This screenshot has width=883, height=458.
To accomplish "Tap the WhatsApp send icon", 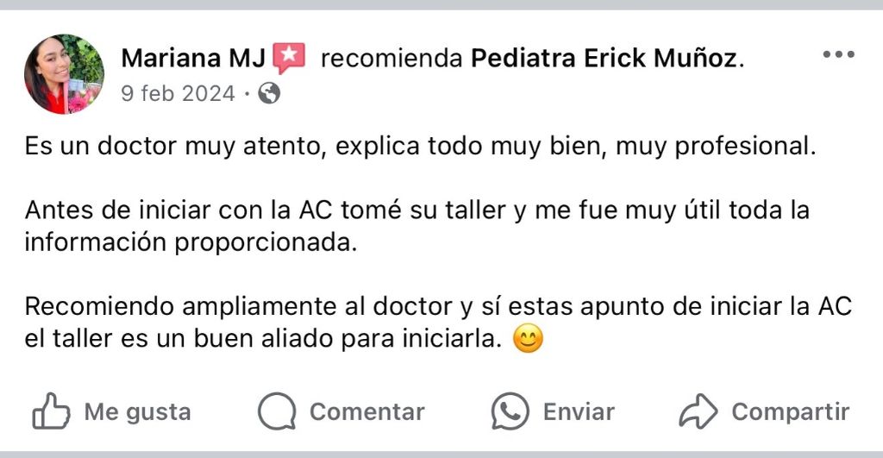I will (x=510, y=411).
